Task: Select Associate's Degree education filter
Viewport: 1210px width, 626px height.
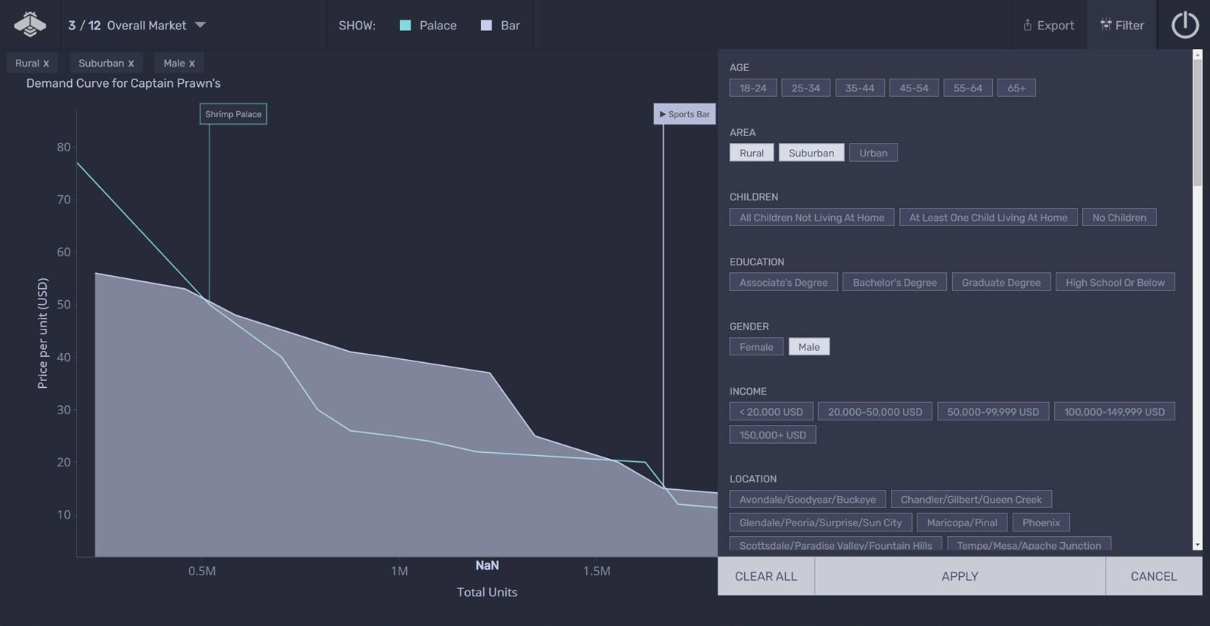Action: pyautogui.click(x=783, y=283)
